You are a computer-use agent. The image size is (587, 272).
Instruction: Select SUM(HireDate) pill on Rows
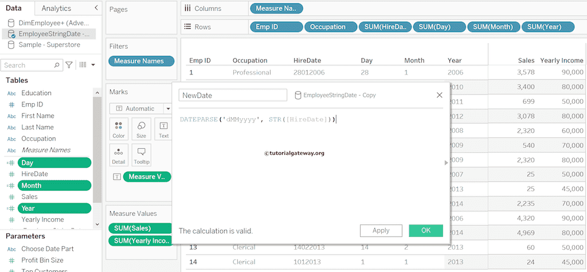click(385, 26)
